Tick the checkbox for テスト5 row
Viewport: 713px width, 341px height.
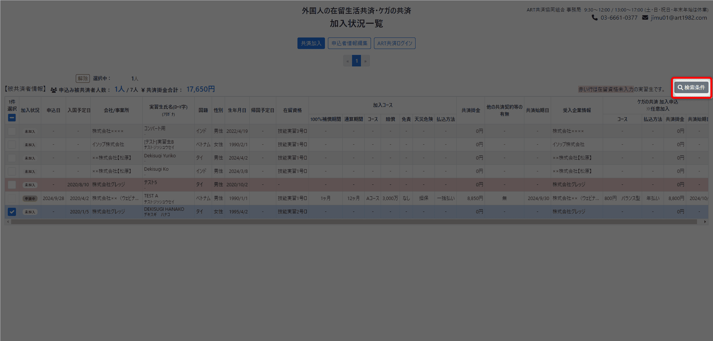[12, 185]
